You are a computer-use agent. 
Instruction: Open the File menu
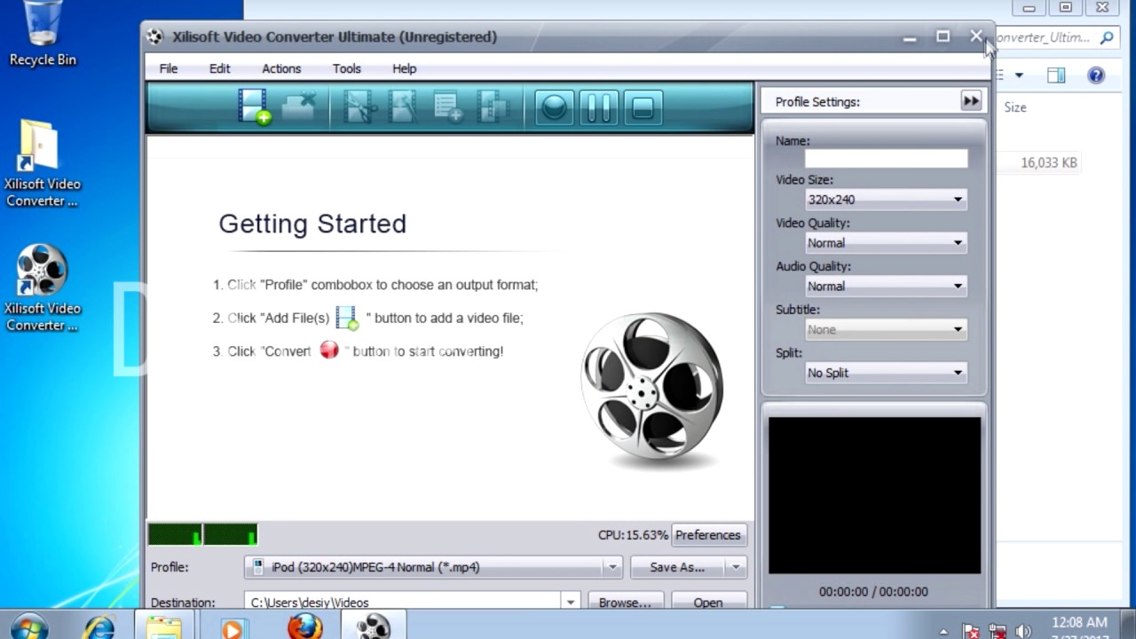point(168,68)
